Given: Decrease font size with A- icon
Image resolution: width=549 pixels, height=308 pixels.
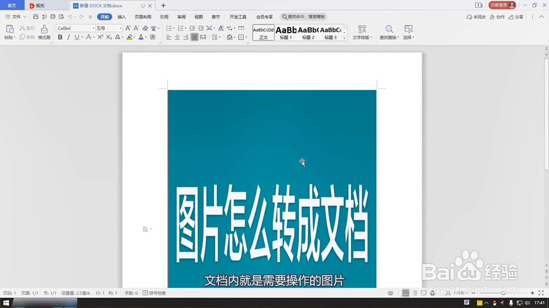Looking at the screenshot, I should point(136,28).
